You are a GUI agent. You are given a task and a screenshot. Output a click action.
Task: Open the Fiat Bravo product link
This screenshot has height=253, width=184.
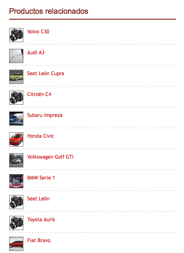(39, 240)
